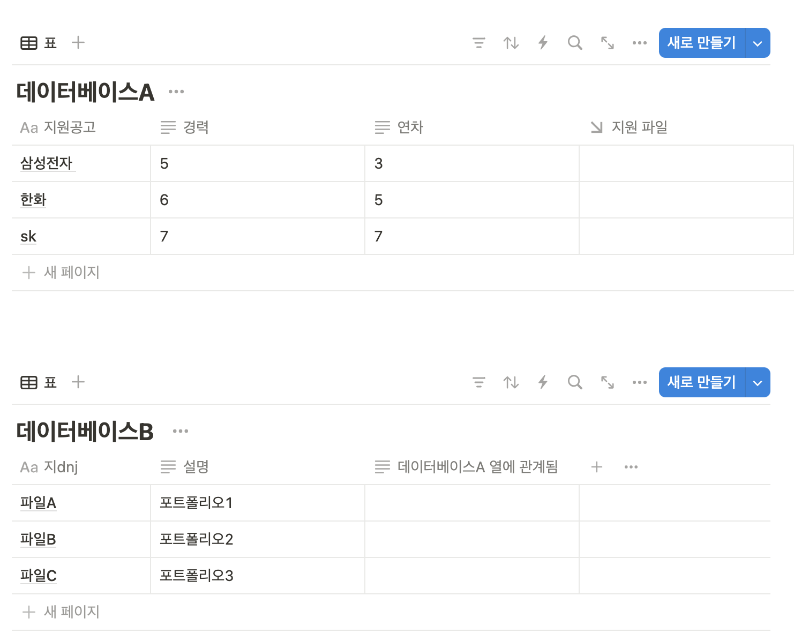Screen dimensions: 794x634
Task: Add a new view with the plus next to 표
Action: 78,43
